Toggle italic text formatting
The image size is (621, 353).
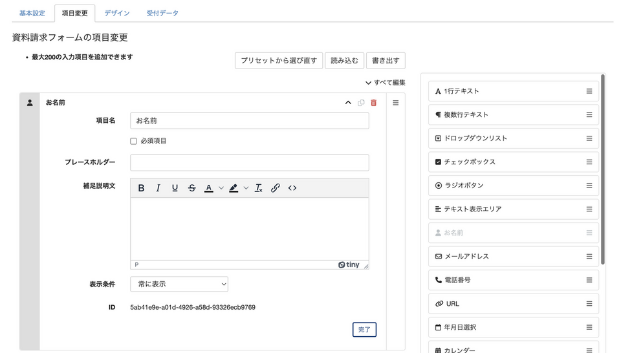coord(158,188)
